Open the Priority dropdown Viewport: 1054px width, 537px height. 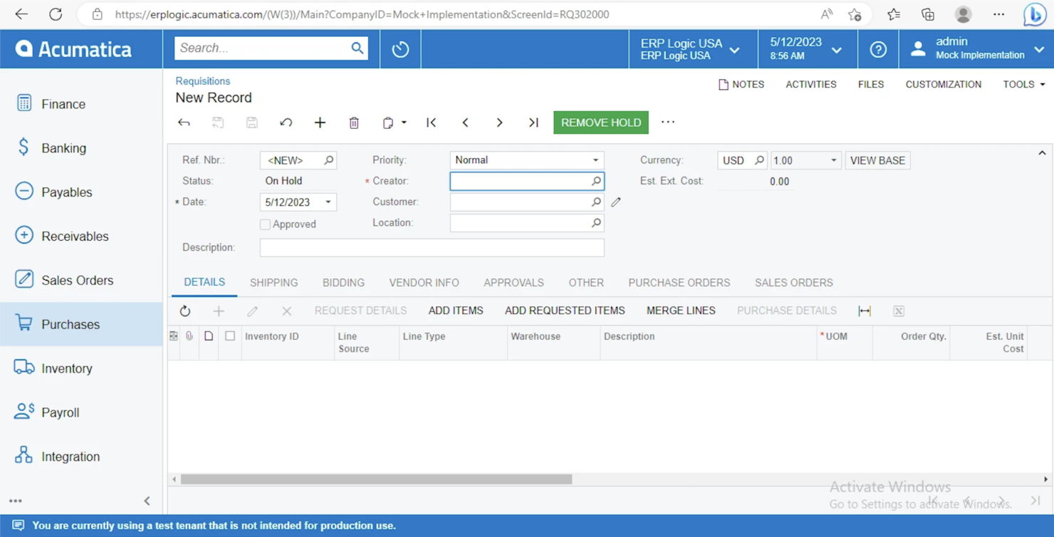coord(596,160)
